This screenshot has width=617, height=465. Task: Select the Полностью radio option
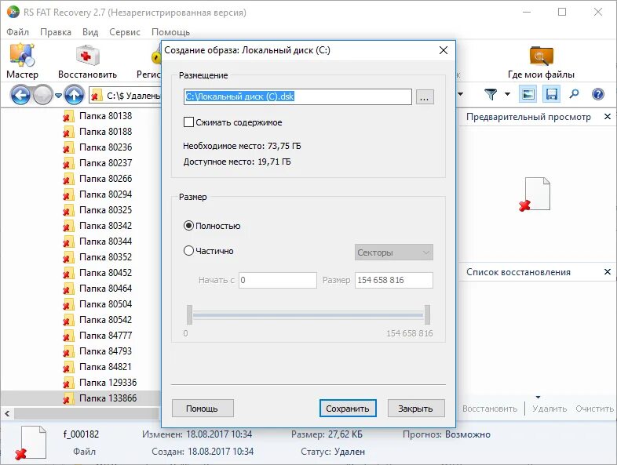pyautogui.click(x=188, y=226)
